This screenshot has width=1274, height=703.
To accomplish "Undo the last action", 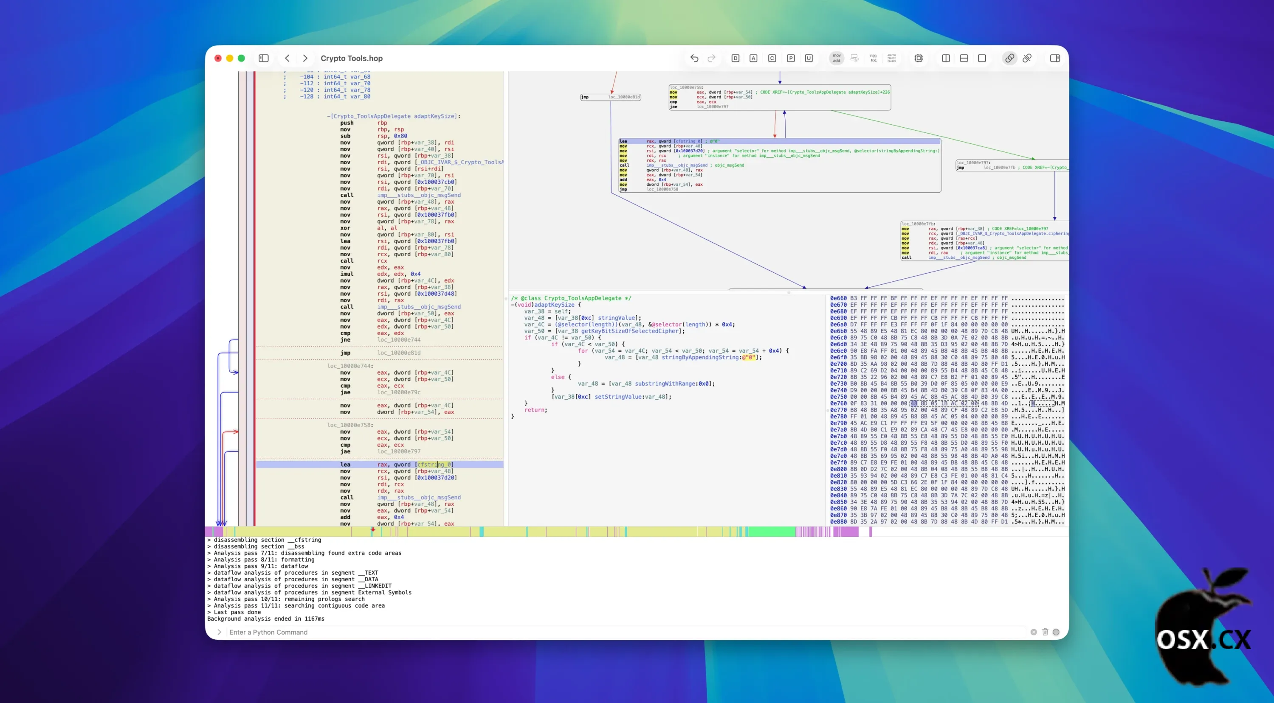I will (694, 58).
